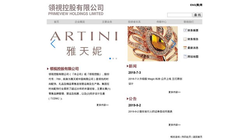Switch language to Traditional Chinese 繁
This screenshot has height=140, width=249.
pyautogui.click(x=198, y=5)
